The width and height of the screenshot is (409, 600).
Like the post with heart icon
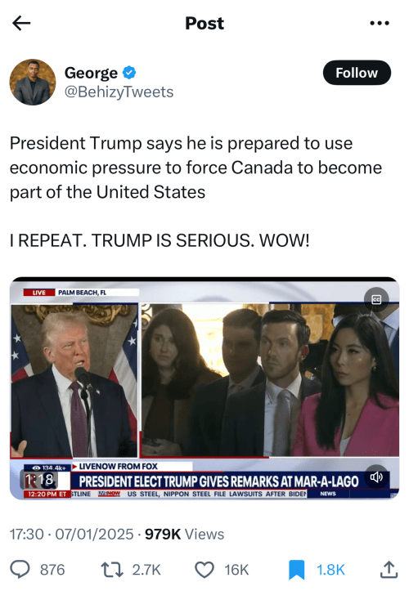tap(204, 570)
